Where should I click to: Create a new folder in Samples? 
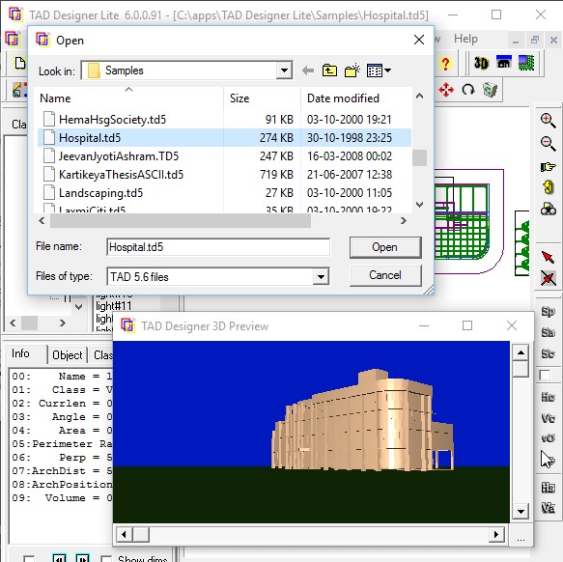352,70
